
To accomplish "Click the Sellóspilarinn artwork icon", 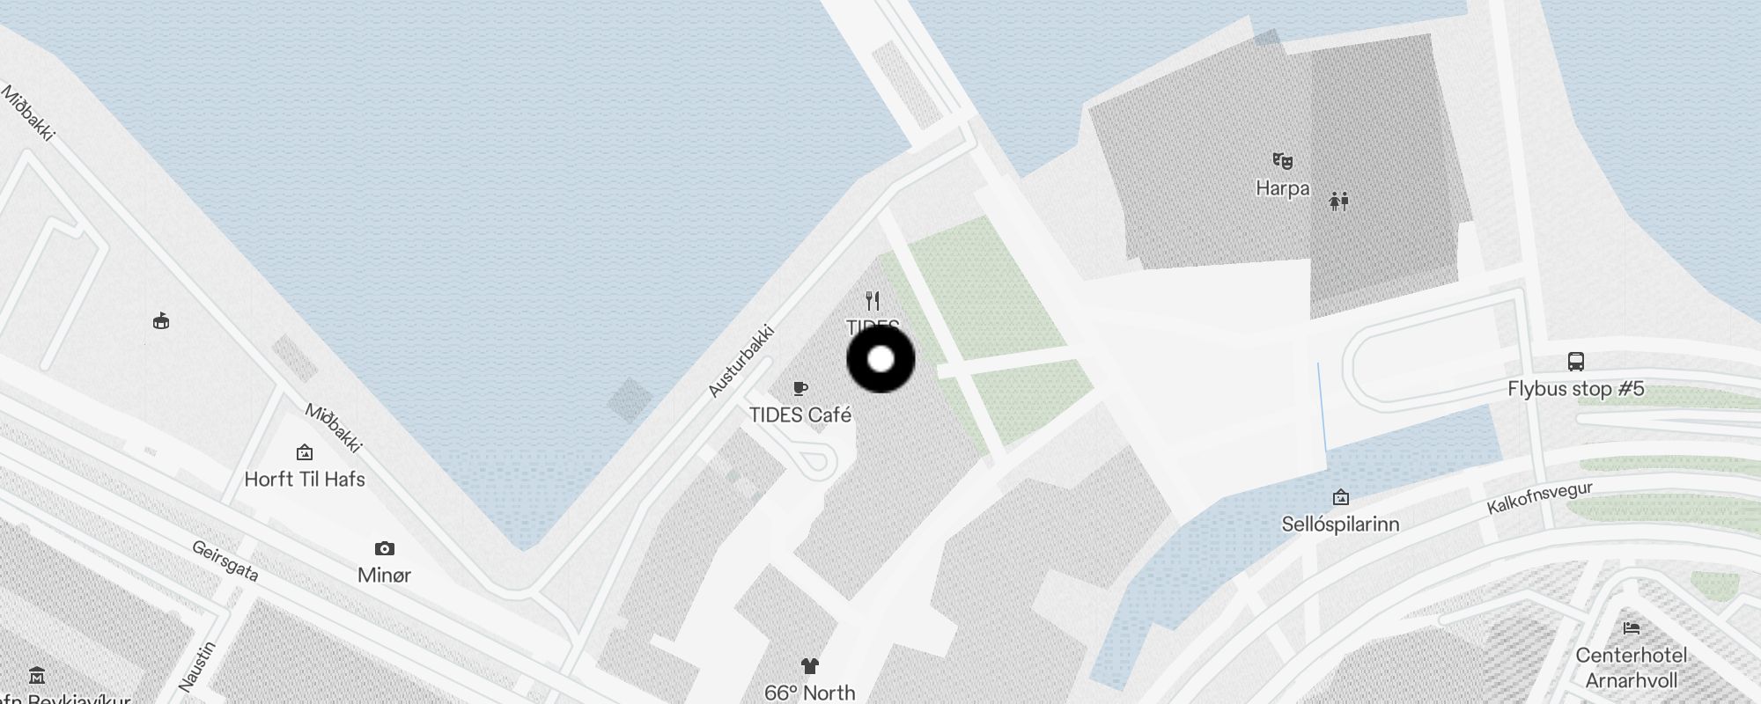I will coord(1340,497).
